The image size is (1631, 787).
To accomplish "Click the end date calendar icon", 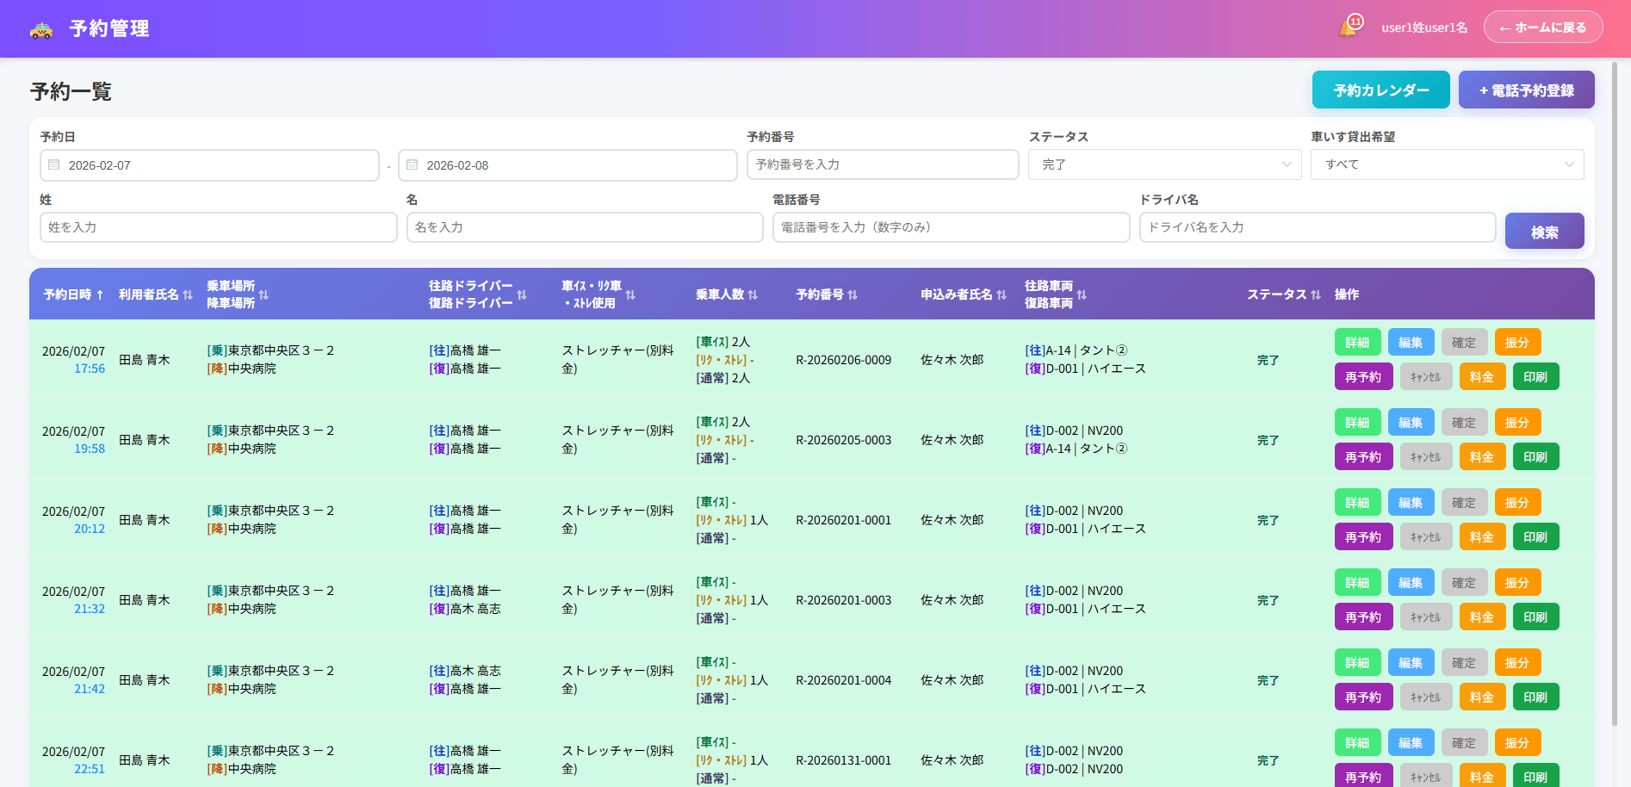I will click(412, 164).
